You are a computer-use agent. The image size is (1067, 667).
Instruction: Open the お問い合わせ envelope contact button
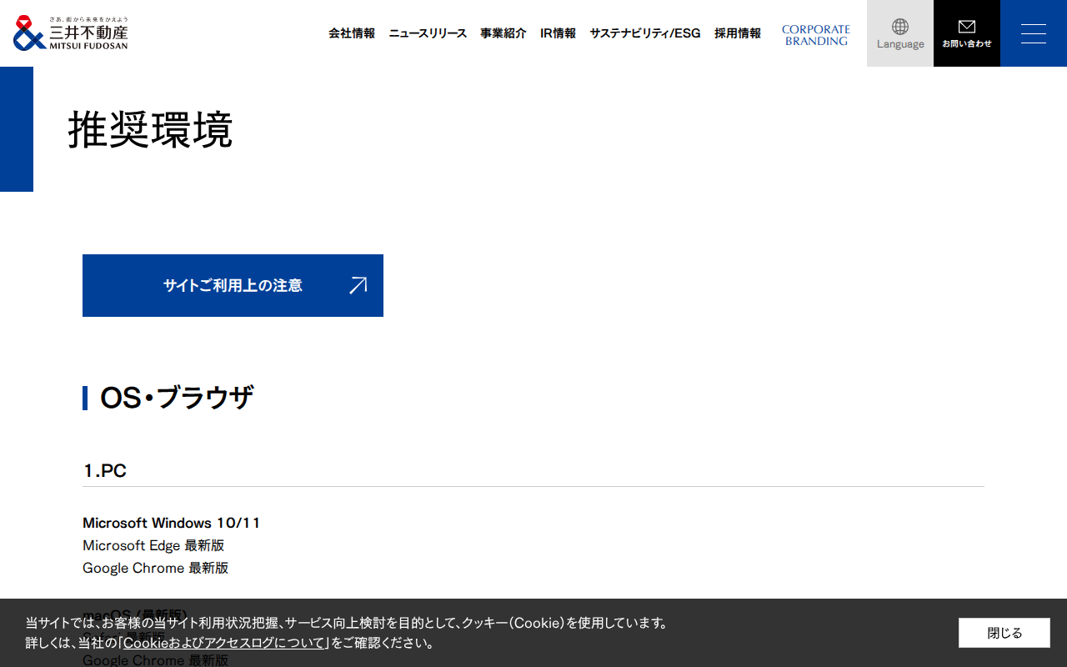coord(967,33)
